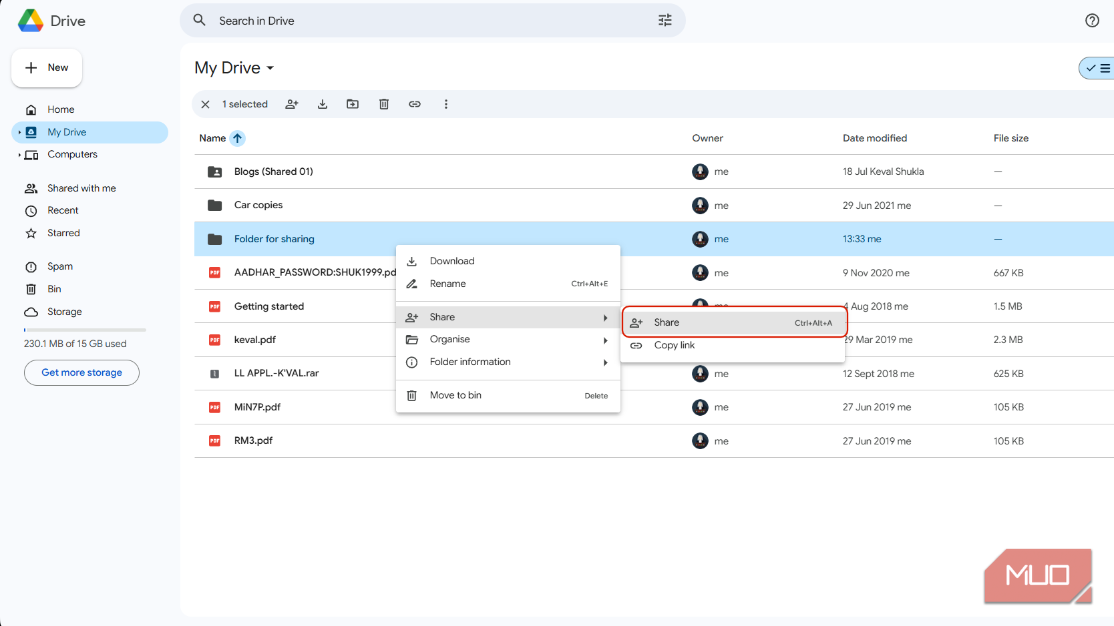This screenshot has width=1114, height=626.
Task: Open the Help question mark icon
Action: point(1092,21)
